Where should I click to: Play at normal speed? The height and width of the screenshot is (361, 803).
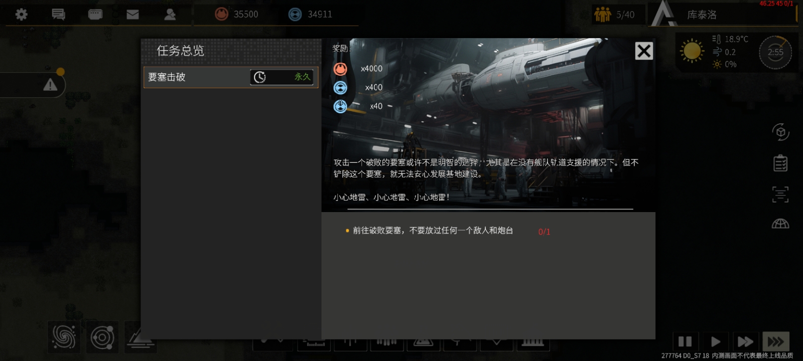pos(716,341)
